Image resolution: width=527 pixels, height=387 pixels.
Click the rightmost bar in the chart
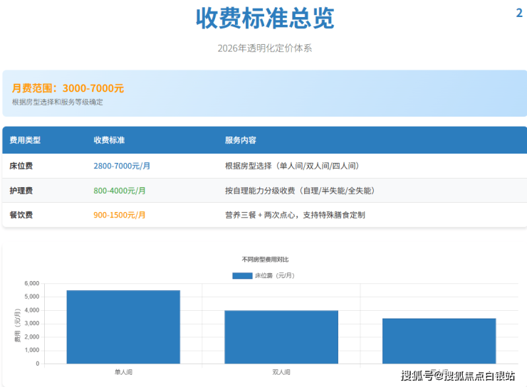(x=439, y=341)
